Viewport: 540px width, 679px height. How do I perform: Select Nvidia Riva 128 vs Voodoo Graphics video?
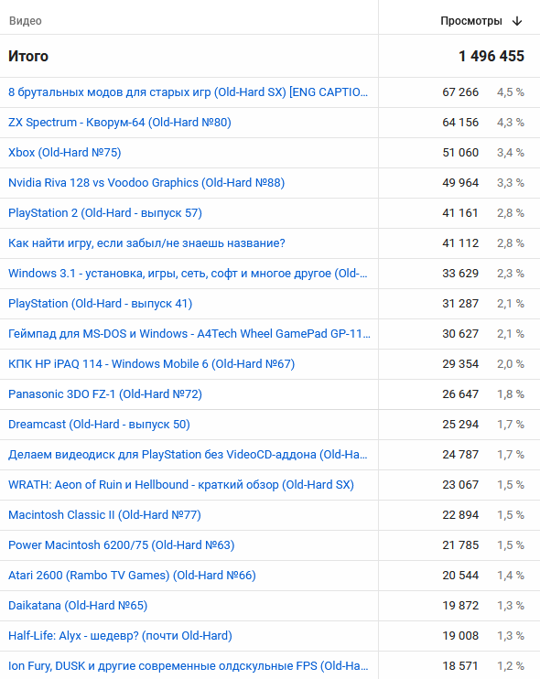tap(146, 183)
